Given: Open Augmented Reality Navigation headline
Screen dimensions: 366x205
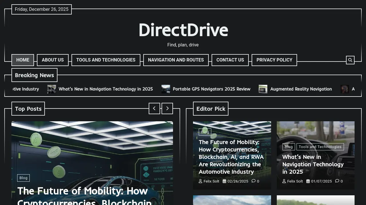Looking at the screenshot, I should coord(301,89).
